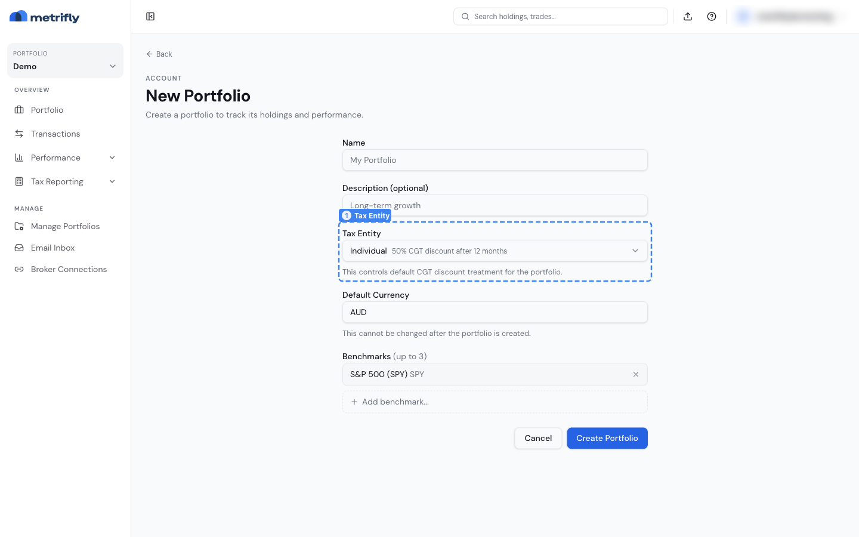Click the search magnifier icon
Screen dimensions: 859x537
point(465,17)
